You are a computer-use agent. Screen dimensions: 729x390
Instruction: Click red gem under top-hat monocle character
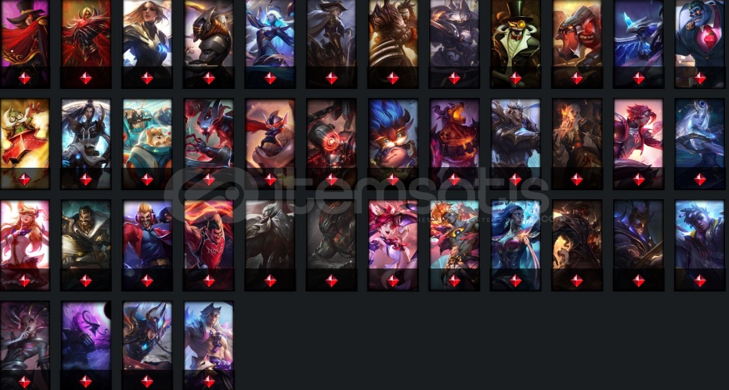(x=515, y=78)
